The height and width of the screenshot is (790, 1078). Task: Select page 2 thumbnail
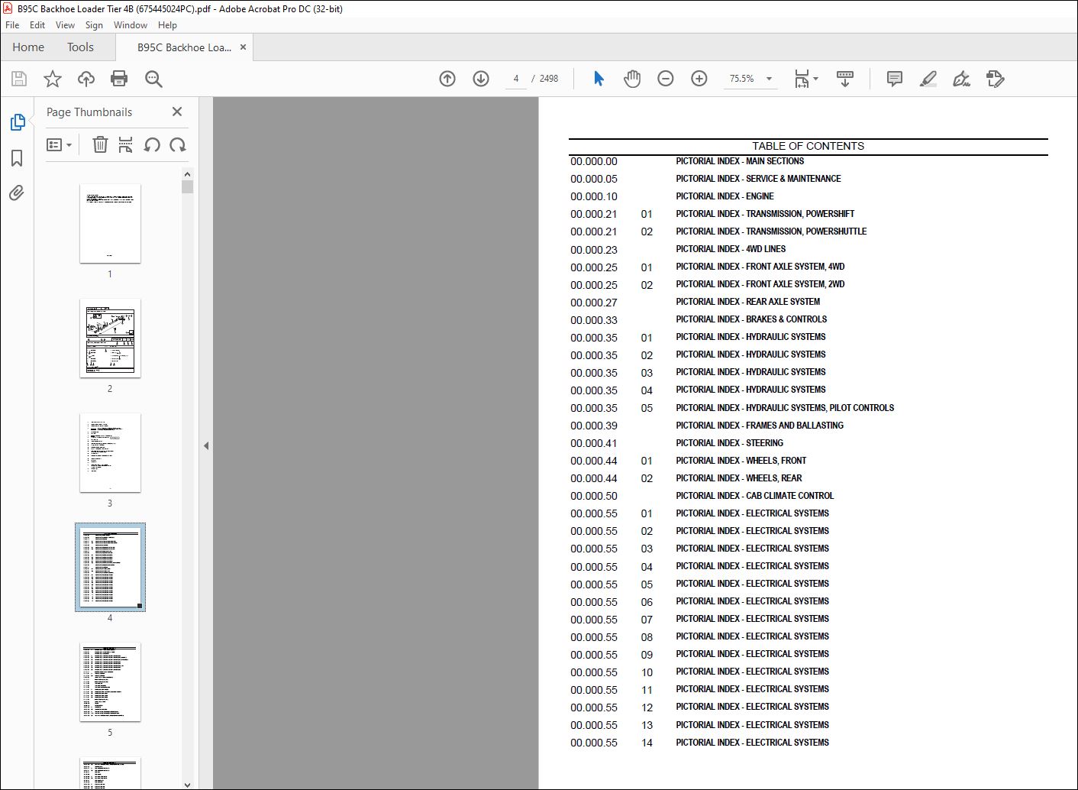110,338
